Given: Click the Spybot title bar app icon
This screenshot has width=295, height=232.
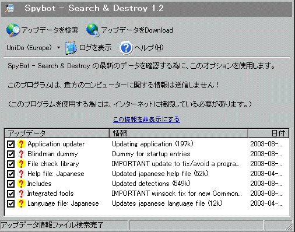Looking at the screenshot, I should coord(10,8).
